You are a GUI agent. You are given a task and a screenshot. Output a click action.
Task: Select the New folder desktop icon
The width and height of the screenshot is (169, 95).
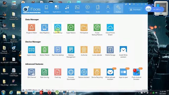coord(4,72)
